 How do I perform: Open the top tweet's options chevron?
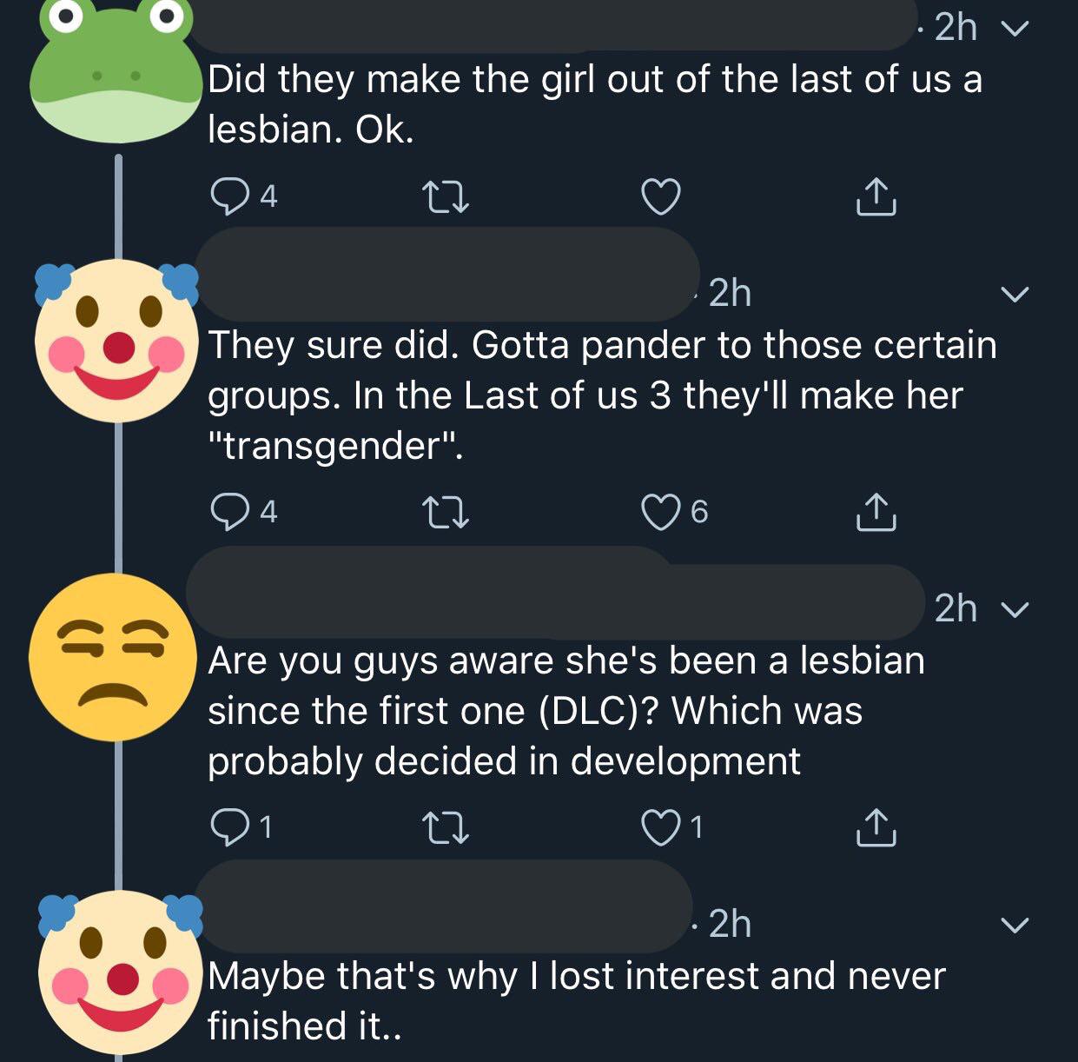coord(1015,29)
